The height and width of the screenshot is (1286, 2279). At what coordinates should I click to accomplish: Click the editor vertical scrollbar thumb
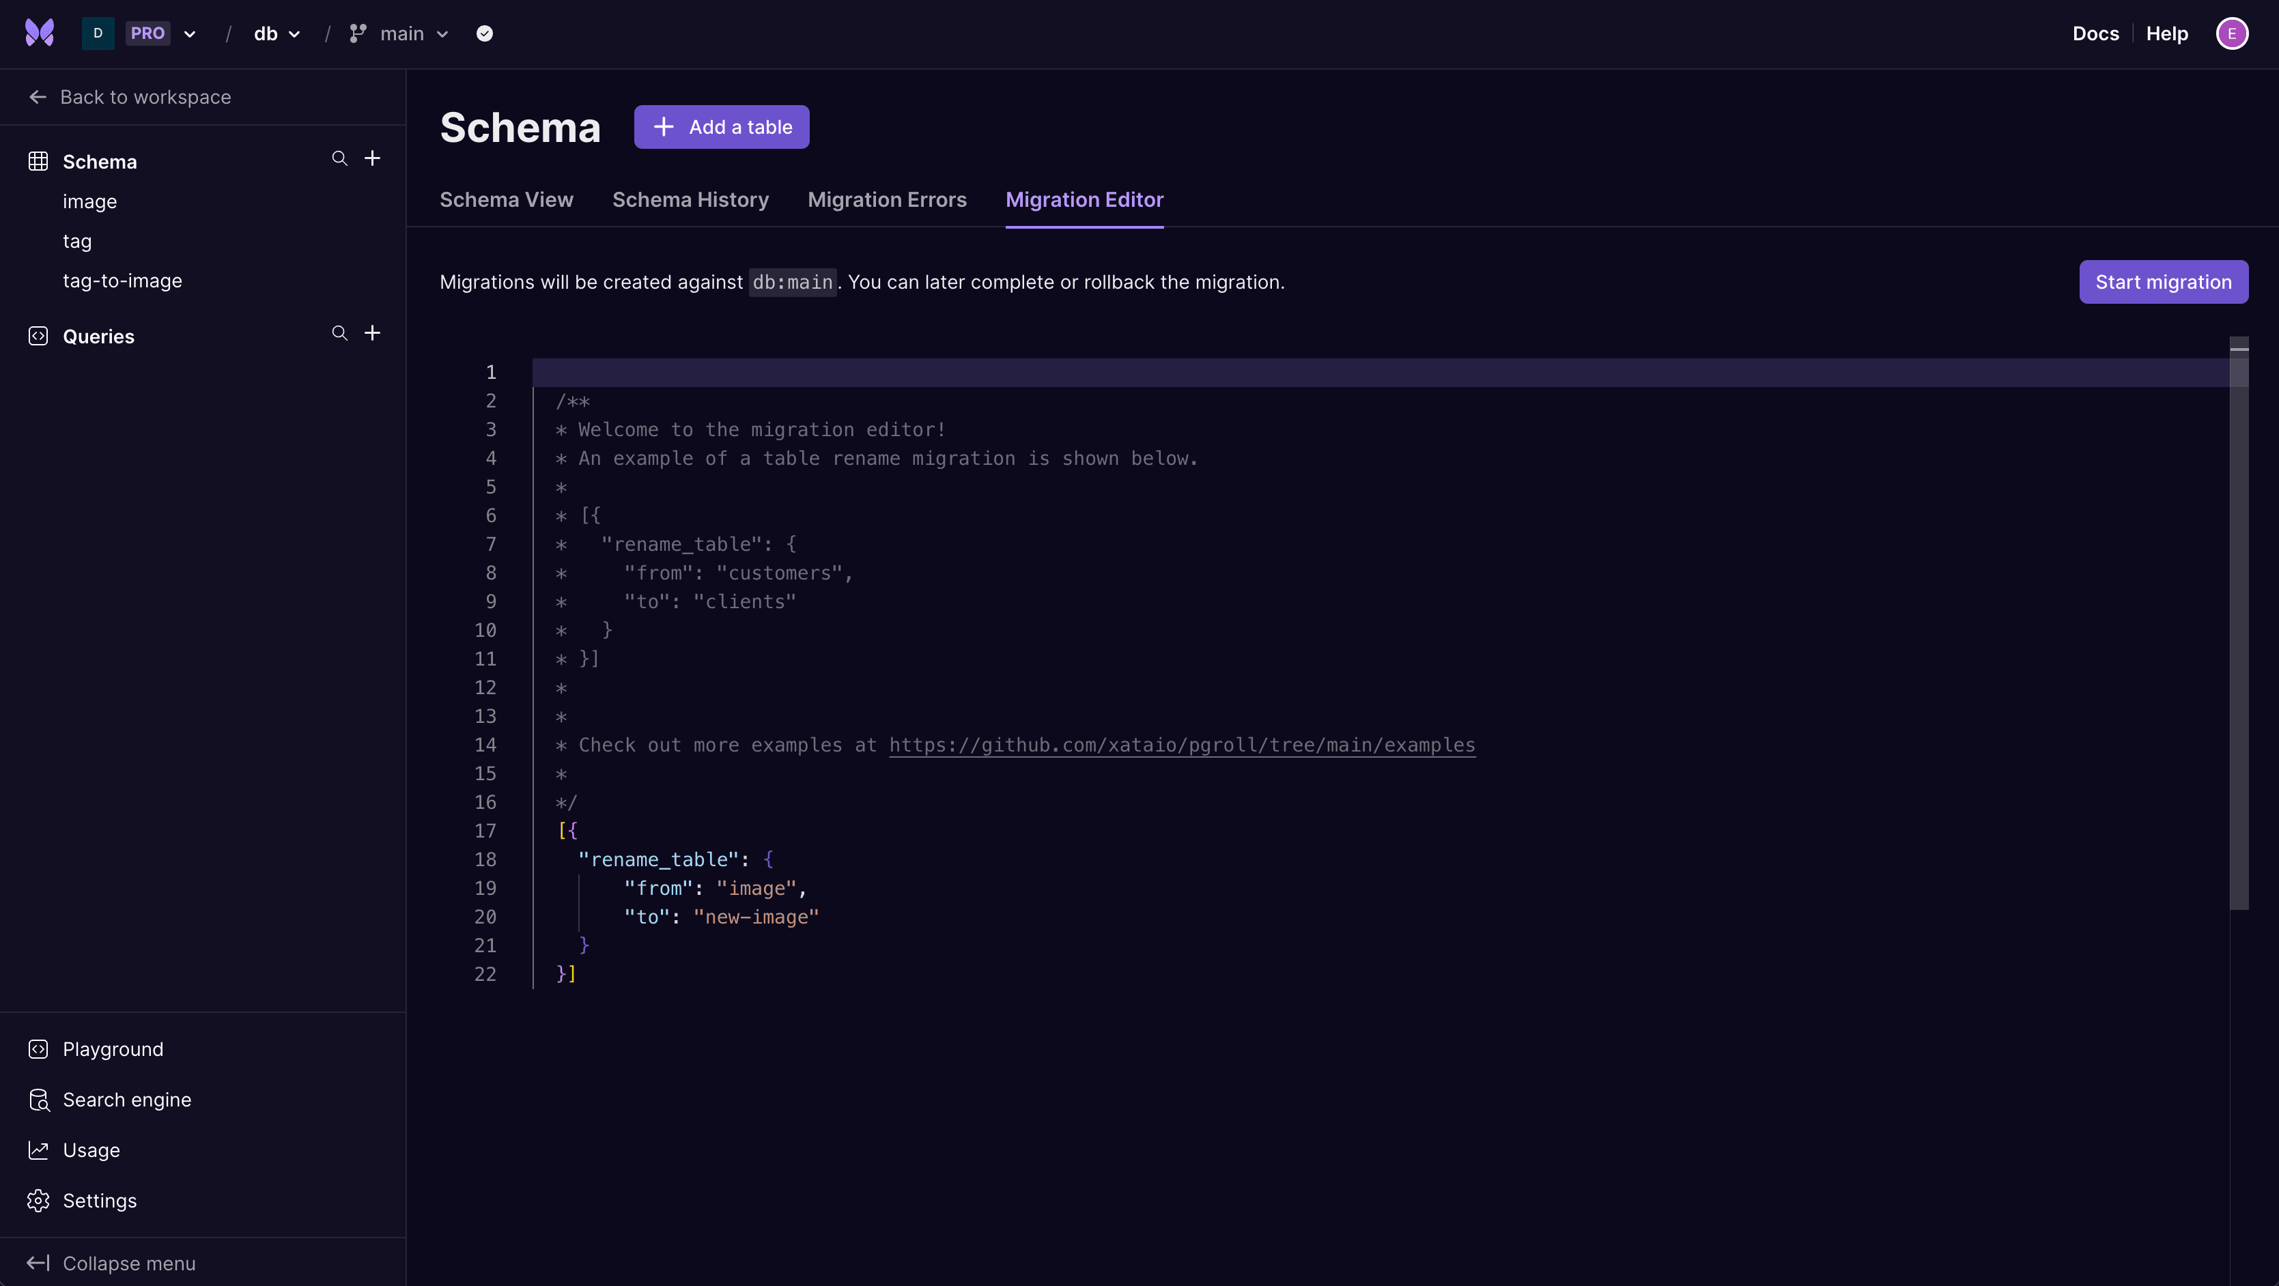tap(2239, 623)
